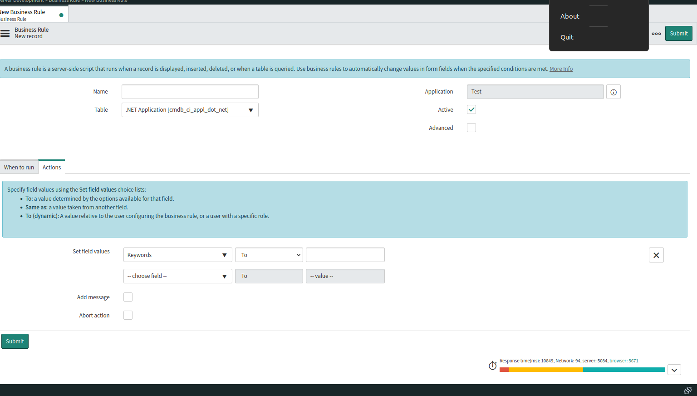The height and width of the screenshot is (396, 697).
Task: Switch to the When to run tab
Action: 19,167
